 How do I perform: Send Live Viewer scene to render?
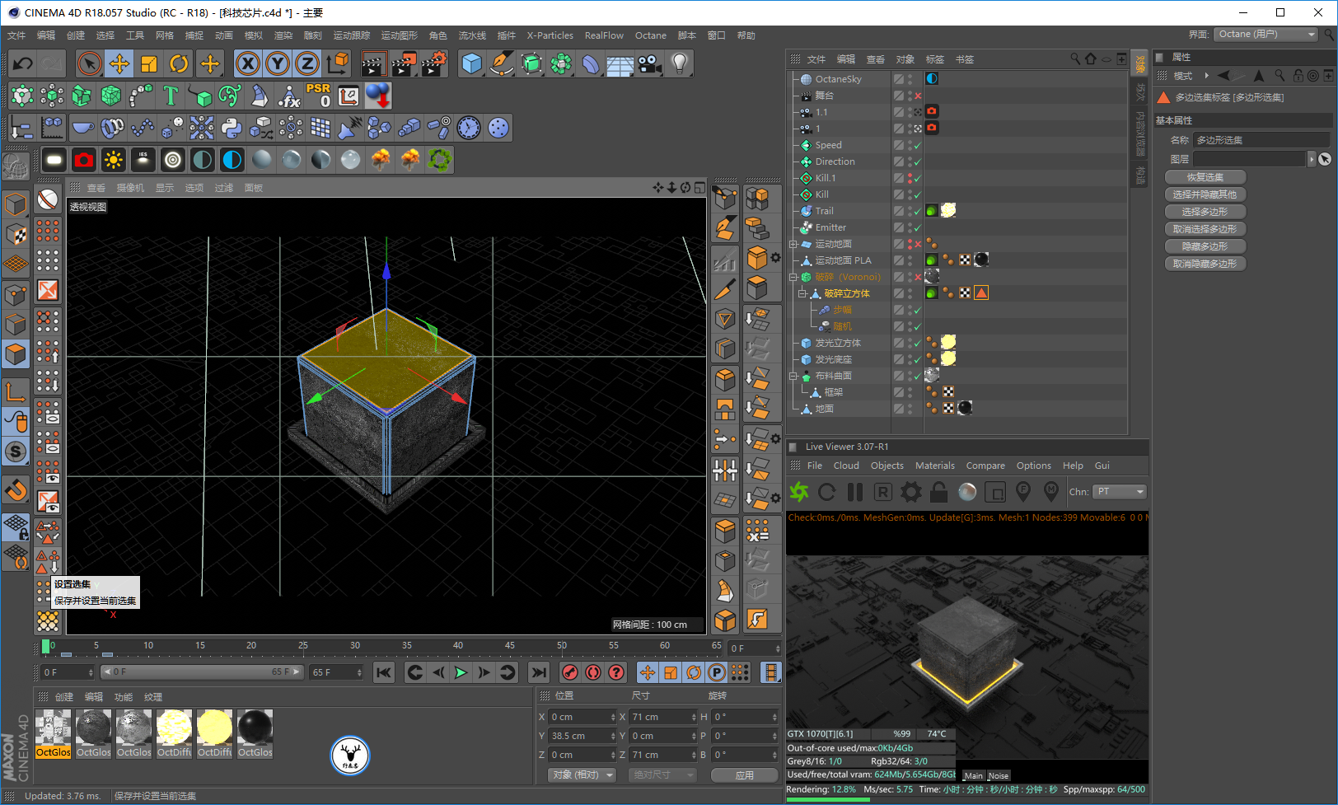pos(799,492)
